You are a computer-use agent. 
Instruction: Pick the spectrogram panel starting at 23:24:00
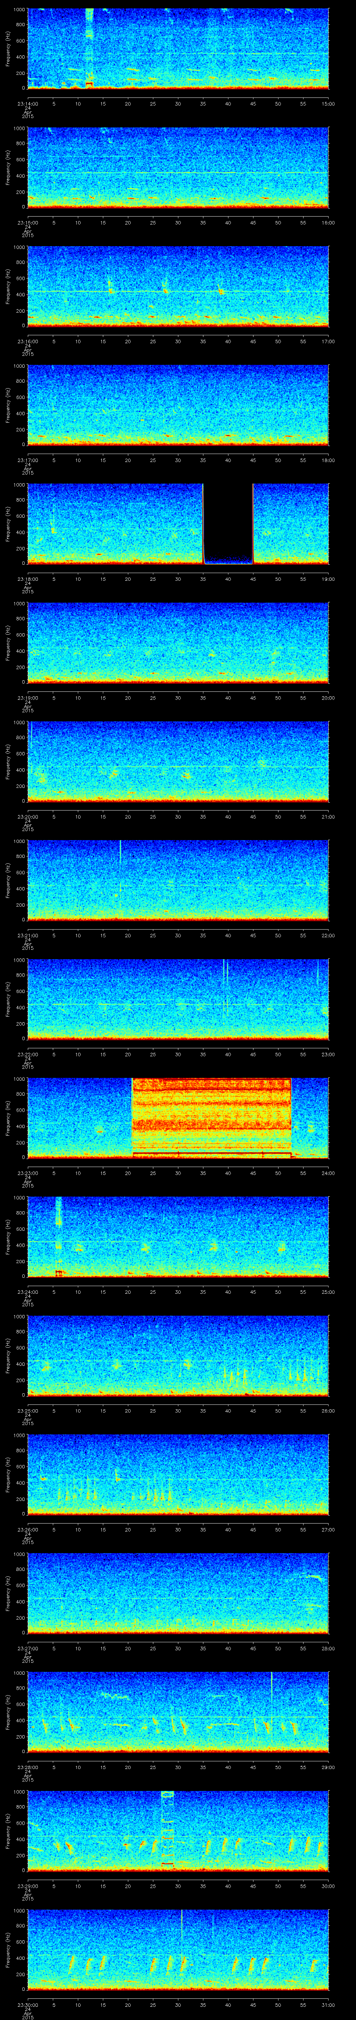[x=178, y=1237]
